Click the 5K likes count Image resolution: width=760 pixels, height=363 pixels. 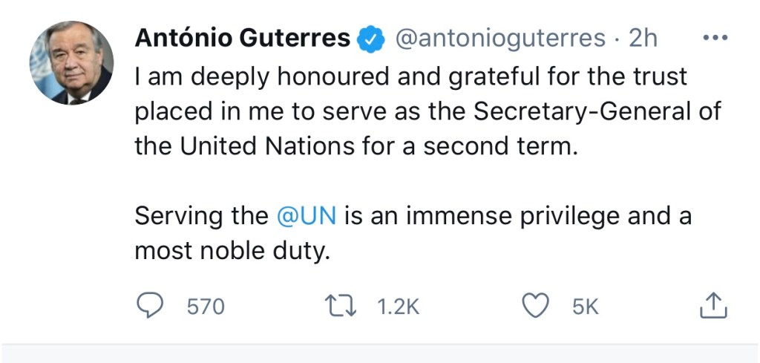586,307
